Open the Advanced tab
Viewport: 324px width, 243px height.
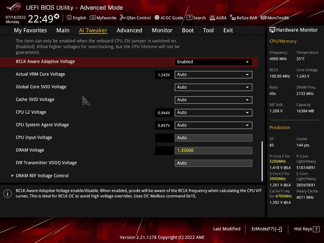tap(129, 30)
